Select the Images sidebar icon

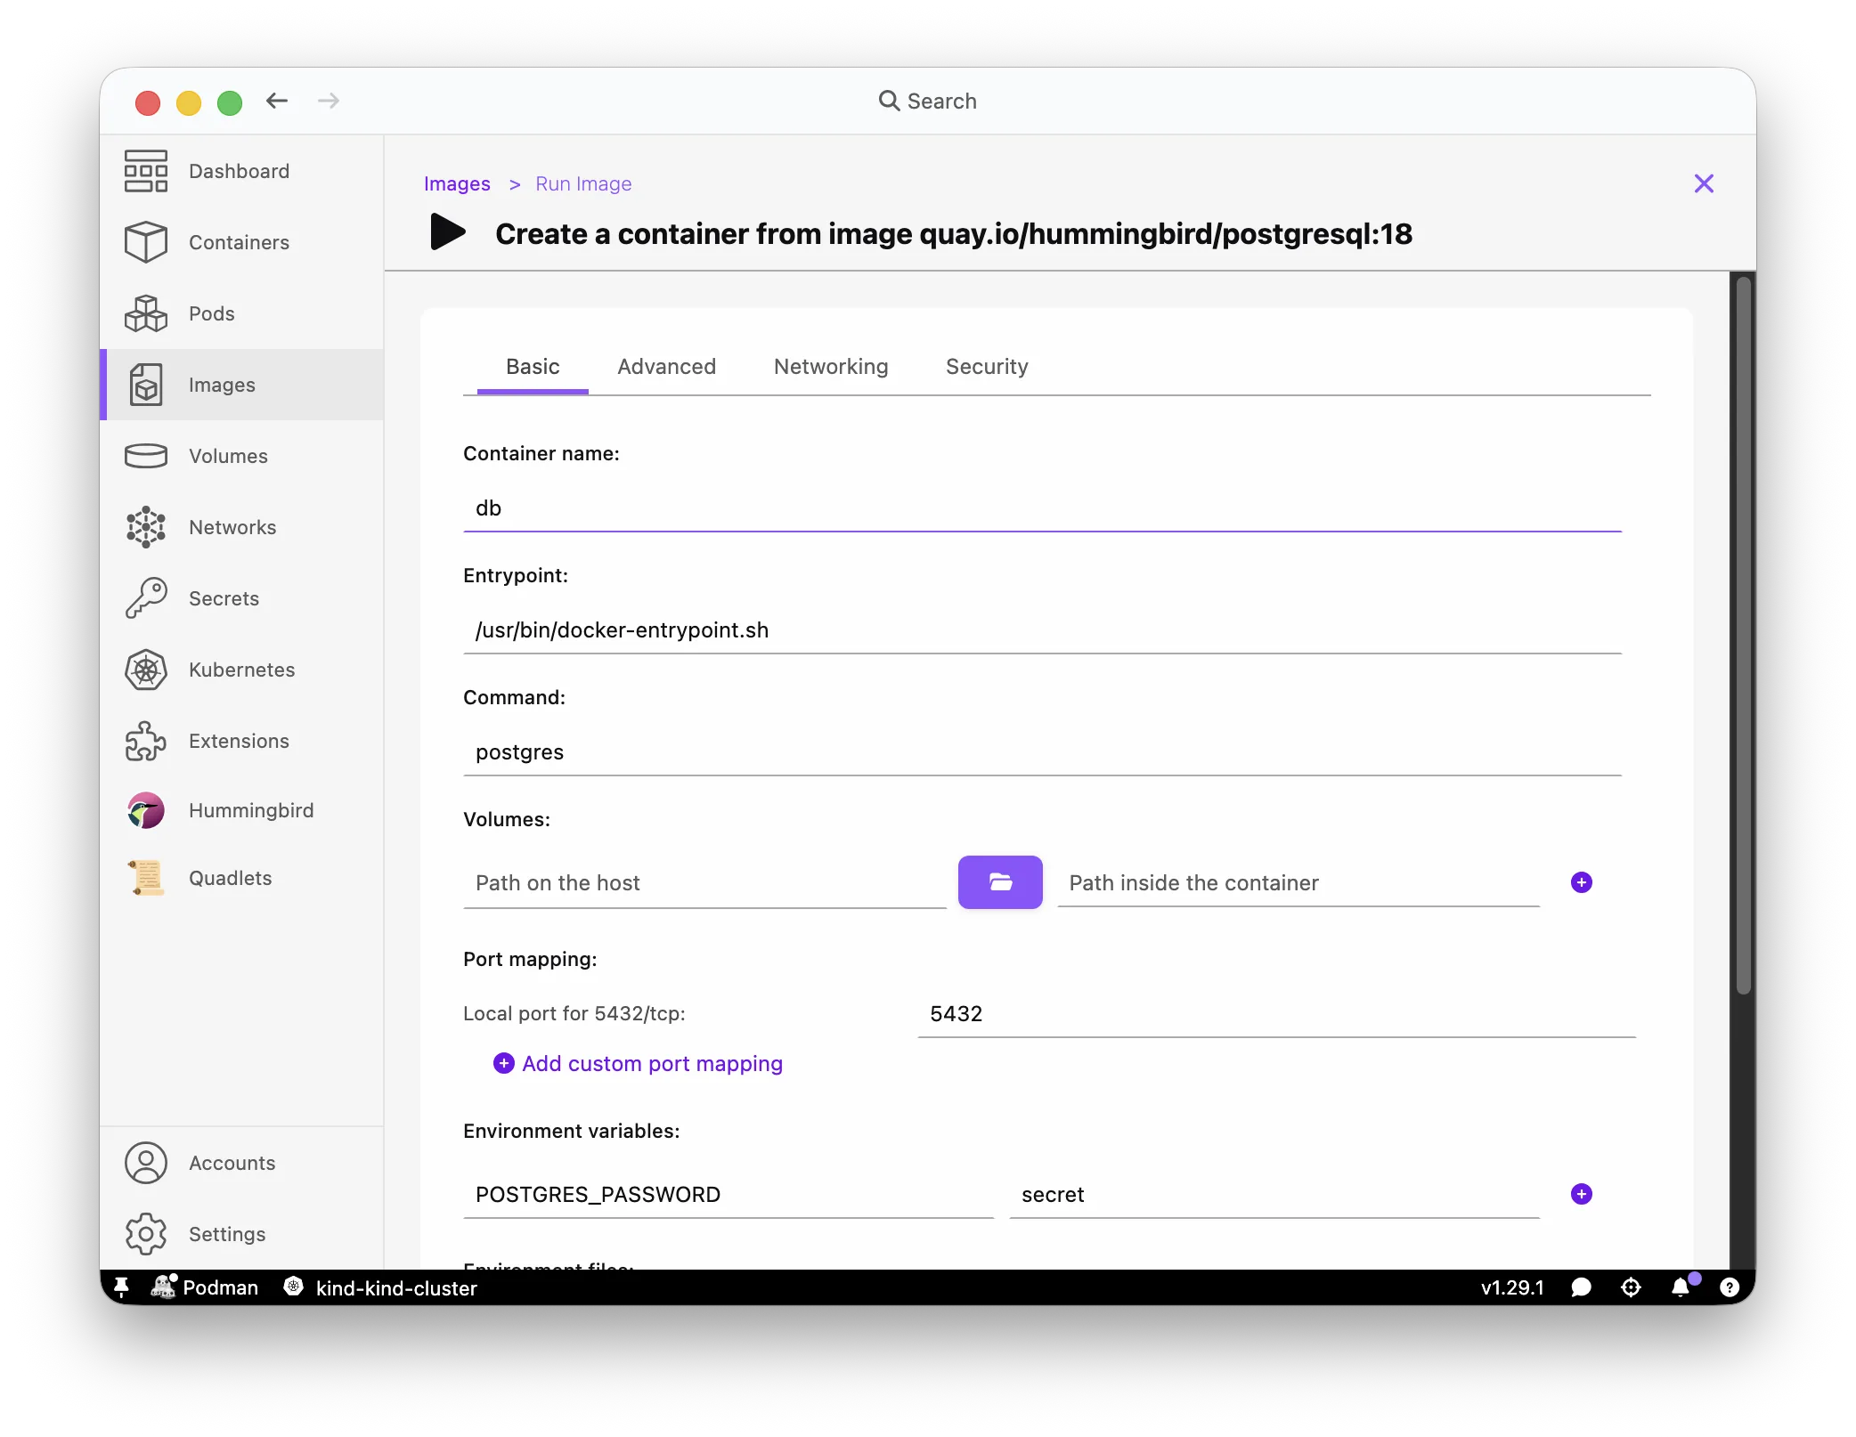pos(146,385)
